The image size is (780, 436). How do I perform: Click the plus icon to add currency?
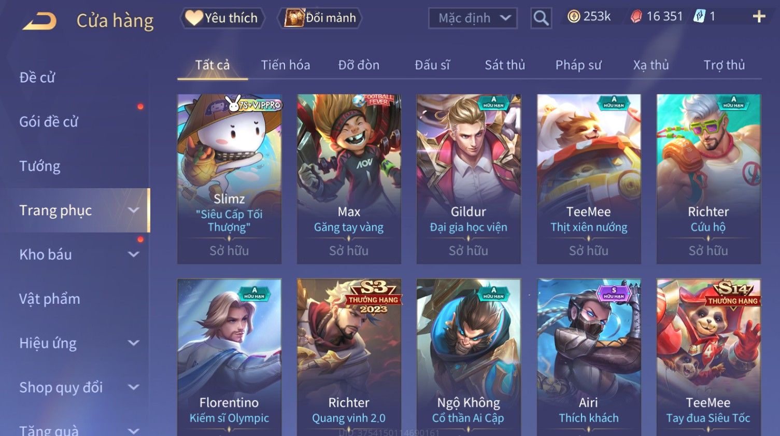[759, 17]
